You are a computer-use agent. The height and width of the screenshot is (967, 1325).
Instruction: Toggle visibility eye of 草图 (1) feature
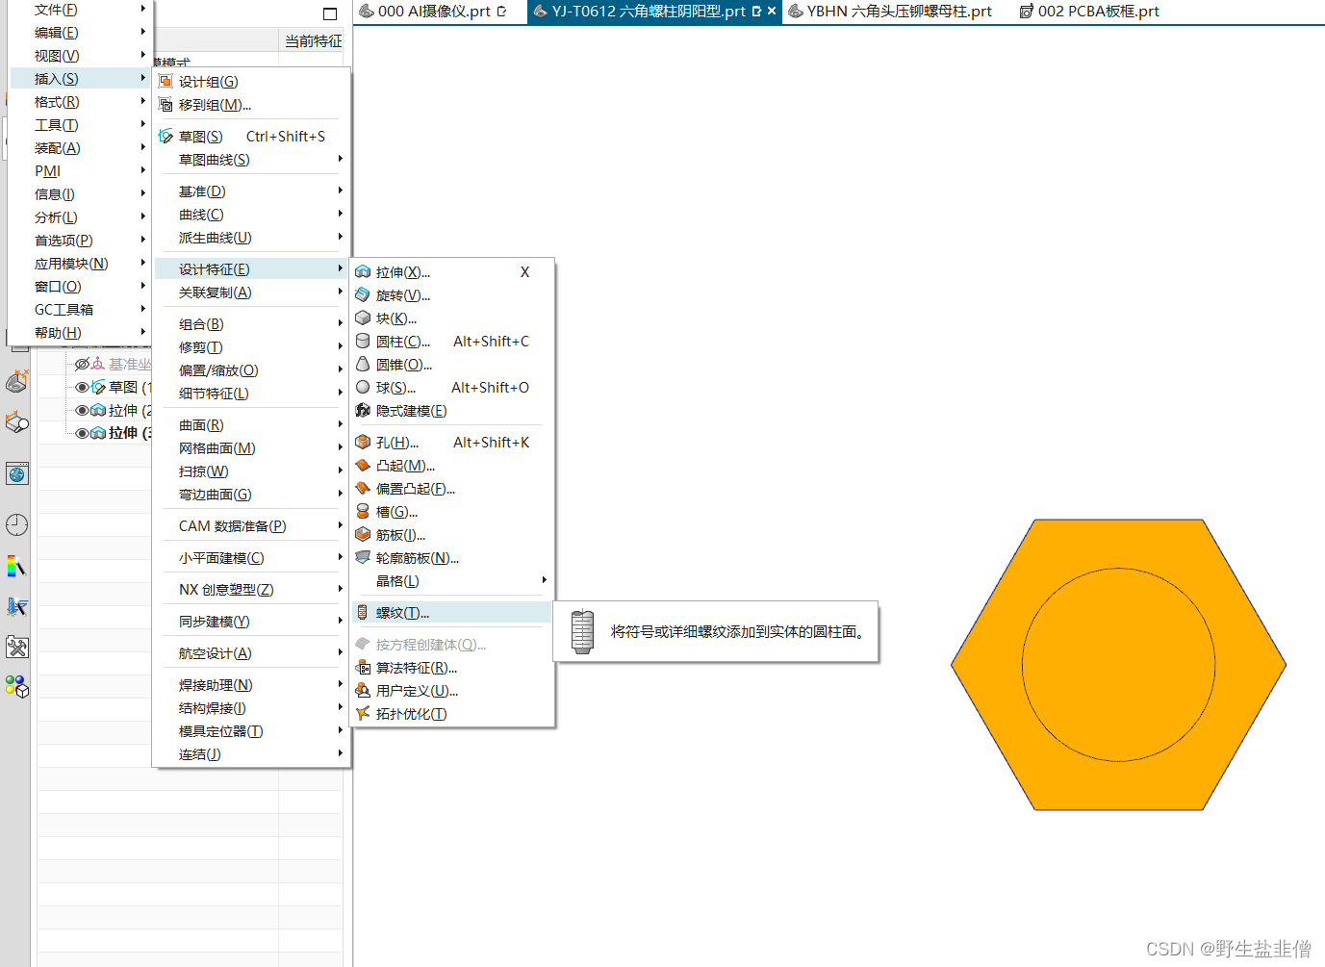[82, 388]
